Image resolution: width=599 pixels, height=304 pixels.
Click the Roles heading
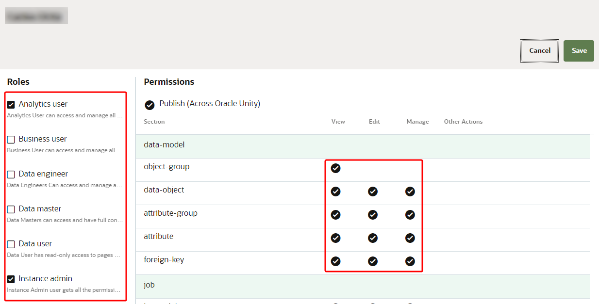point(18,82)
